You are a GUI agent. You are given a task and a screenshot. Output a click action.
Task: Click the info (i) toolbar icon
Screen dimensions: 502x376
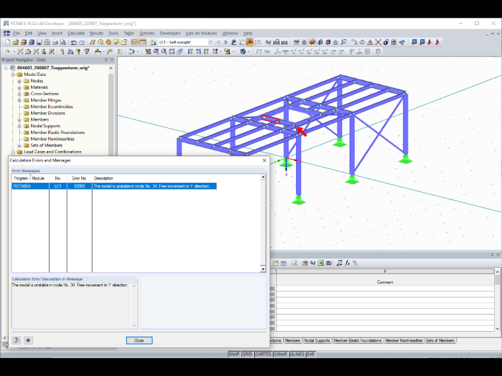386,42
